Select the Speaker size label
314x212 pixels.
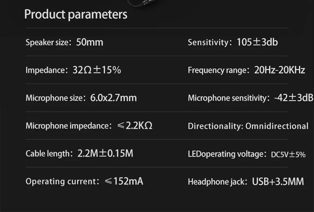coord(47,43)
